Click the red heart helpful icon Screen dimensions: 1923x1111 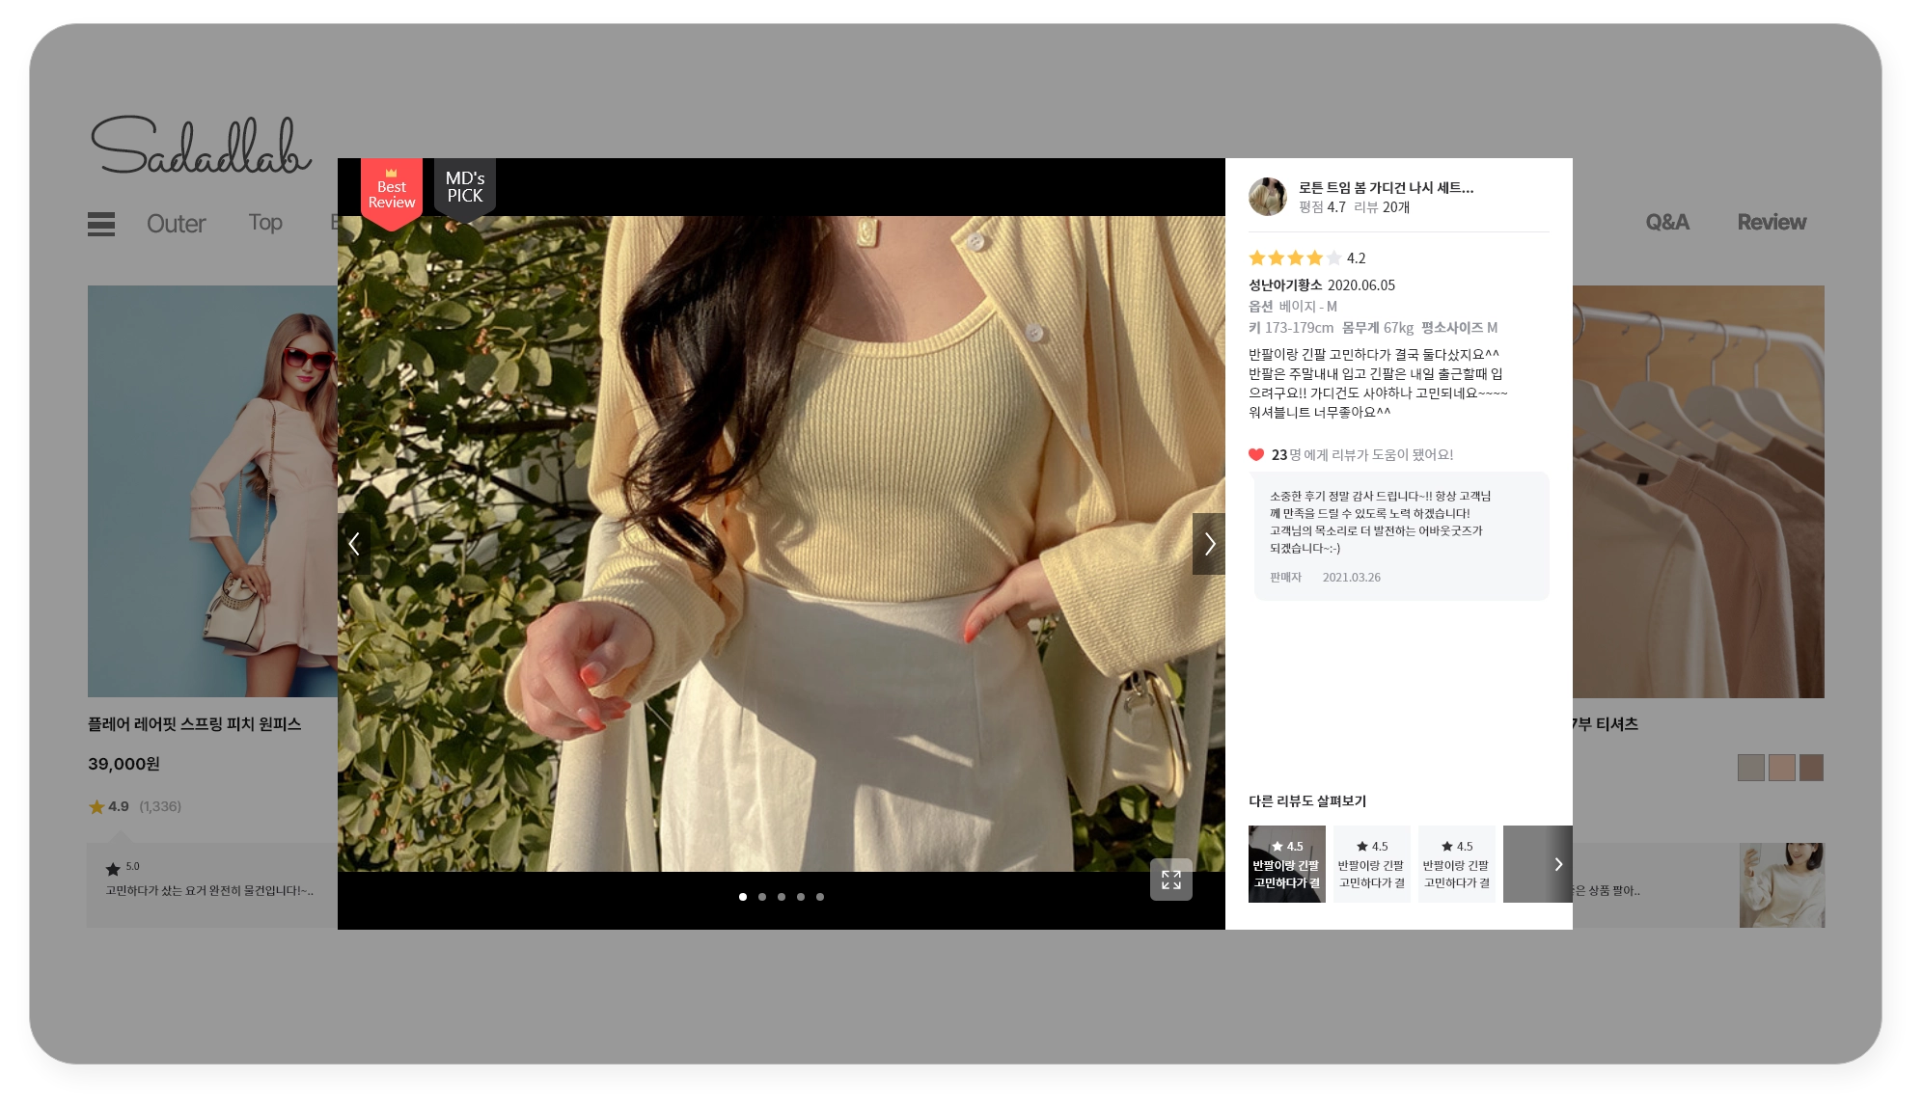click(1255, 455)
